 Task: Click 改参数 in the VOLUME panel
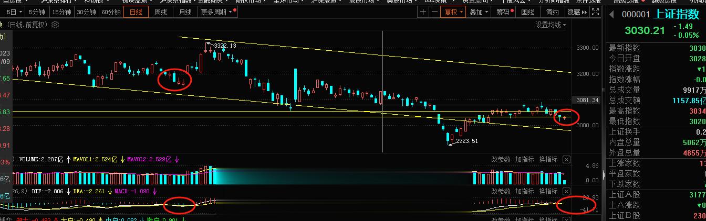pos(501,159)
